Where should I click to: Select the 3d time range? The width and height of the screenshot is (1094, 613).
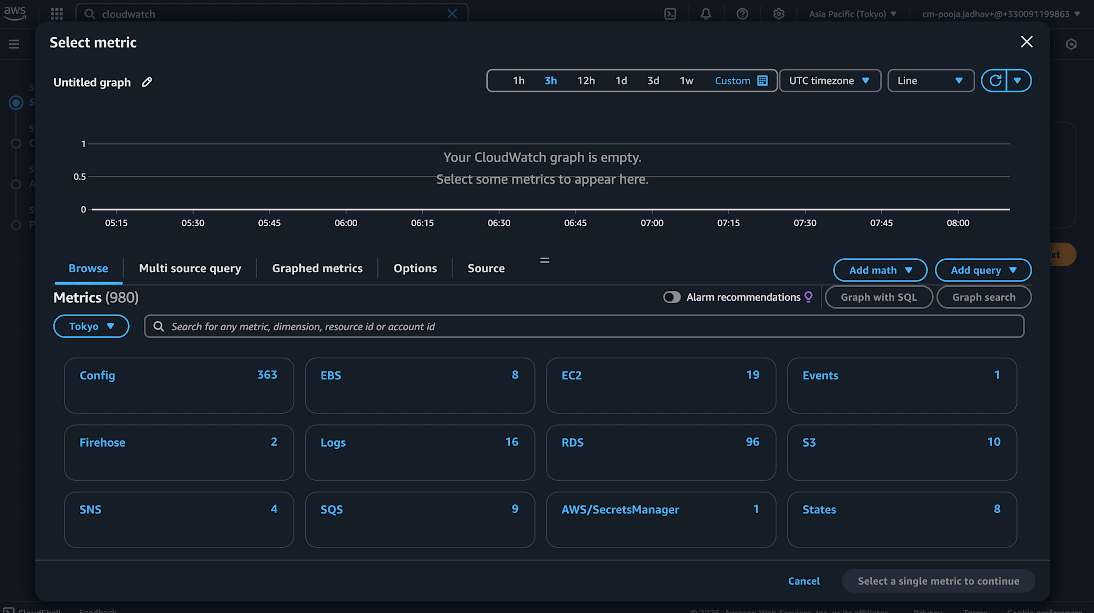click(653, 81)
